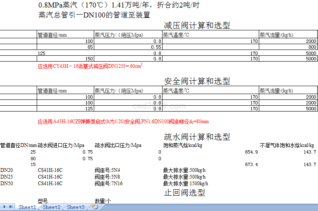Jump to the last sheet using the arrow
The image size is (318, 211).
[11, 207]
